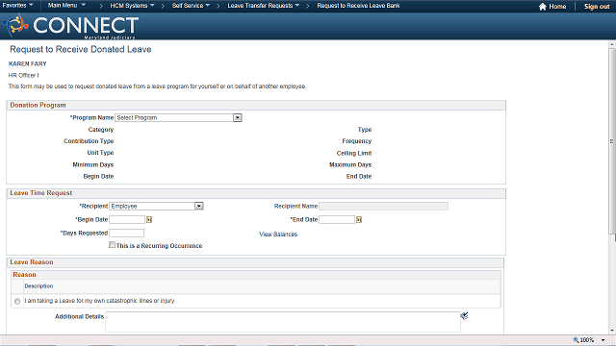The width and height of the screenshot is (616, 346).
Task: Click the spell check icon beside Additional Details
Action: coord(464,316)
